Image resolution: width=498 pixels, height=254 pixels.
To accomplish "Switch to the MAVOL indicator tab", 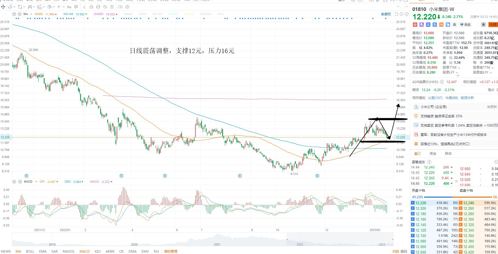I will (69, 251).
